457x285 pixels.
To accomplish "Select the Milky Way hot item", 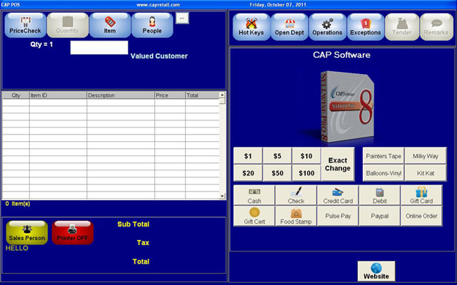I will tap(426, 156).
